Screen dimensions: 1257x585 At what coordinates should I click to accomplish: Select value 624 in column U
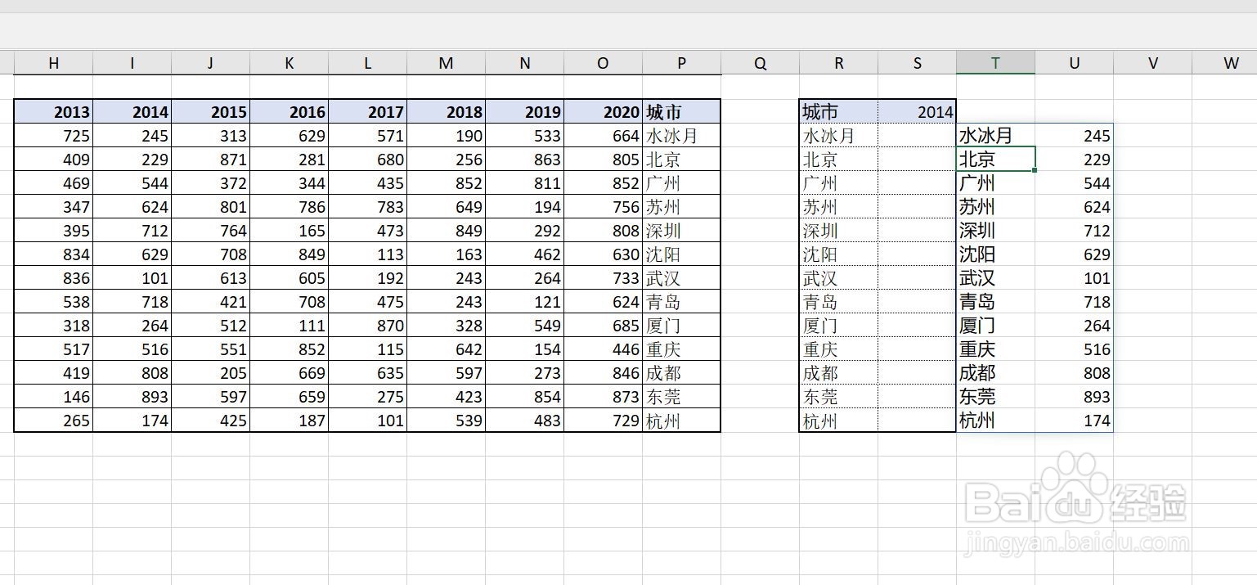pos(1074,207)
